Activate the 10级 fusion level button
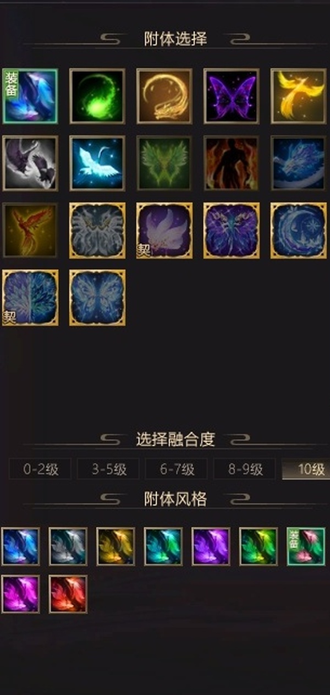The width and height of the screenshot is (330, 695). click(306, 469)
